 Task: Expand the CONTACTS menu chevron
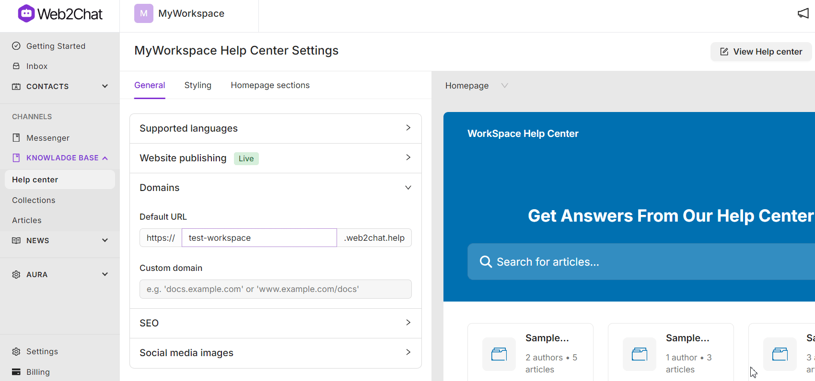pos(105,86)
